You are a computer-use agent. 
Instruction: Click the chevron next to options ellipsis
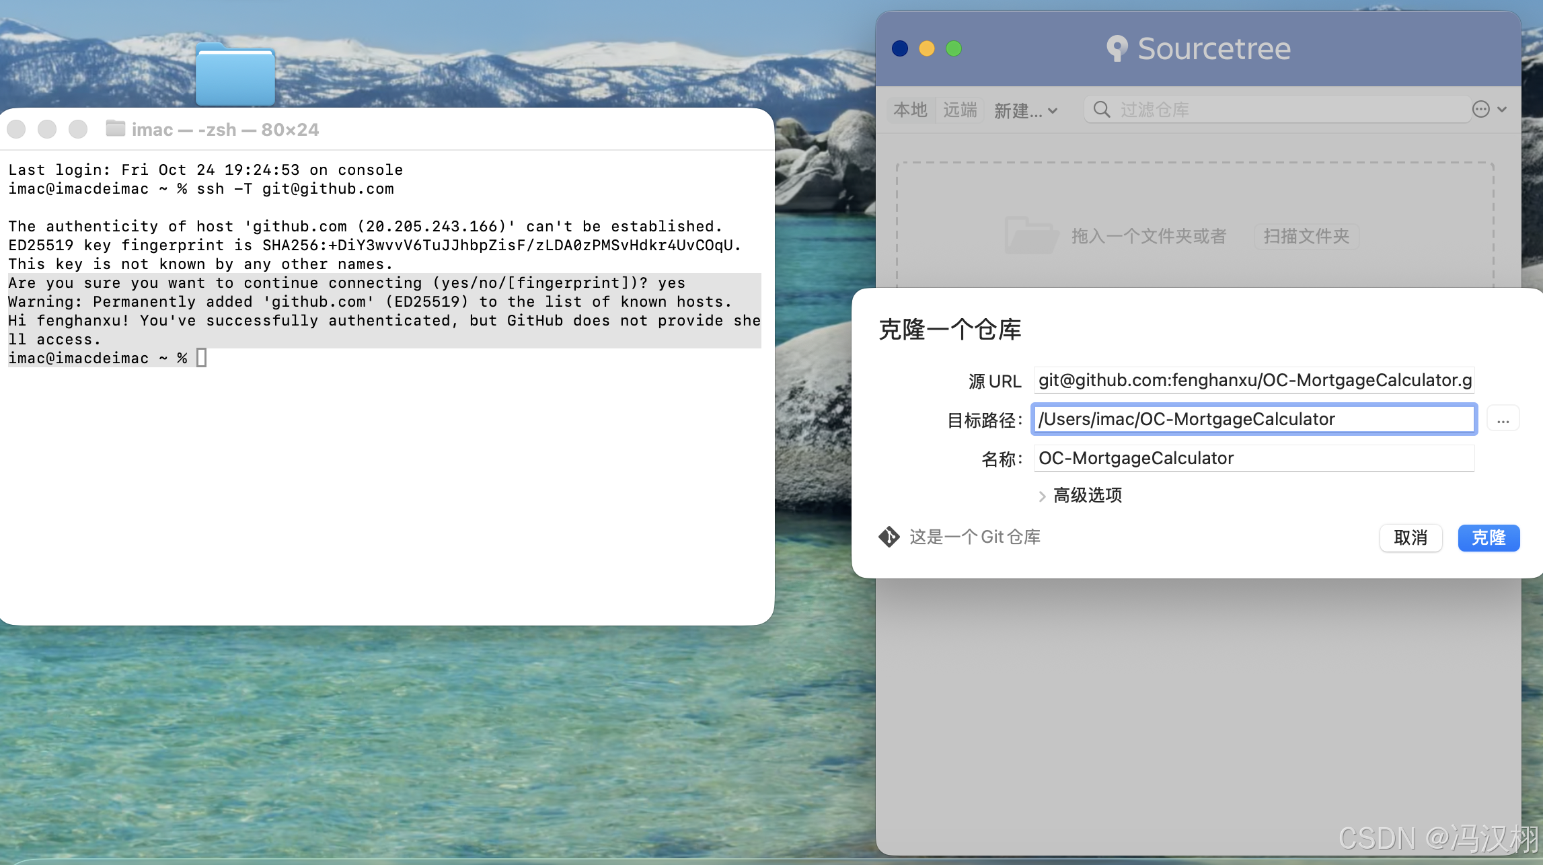point(1502,110)
